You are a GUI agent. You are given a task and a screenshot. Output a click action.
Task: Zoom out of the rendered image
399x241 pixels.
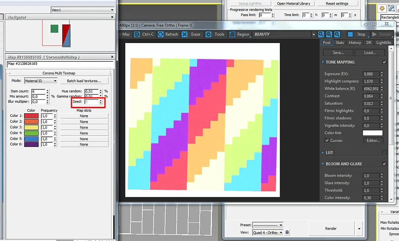[x=329, y=34]
